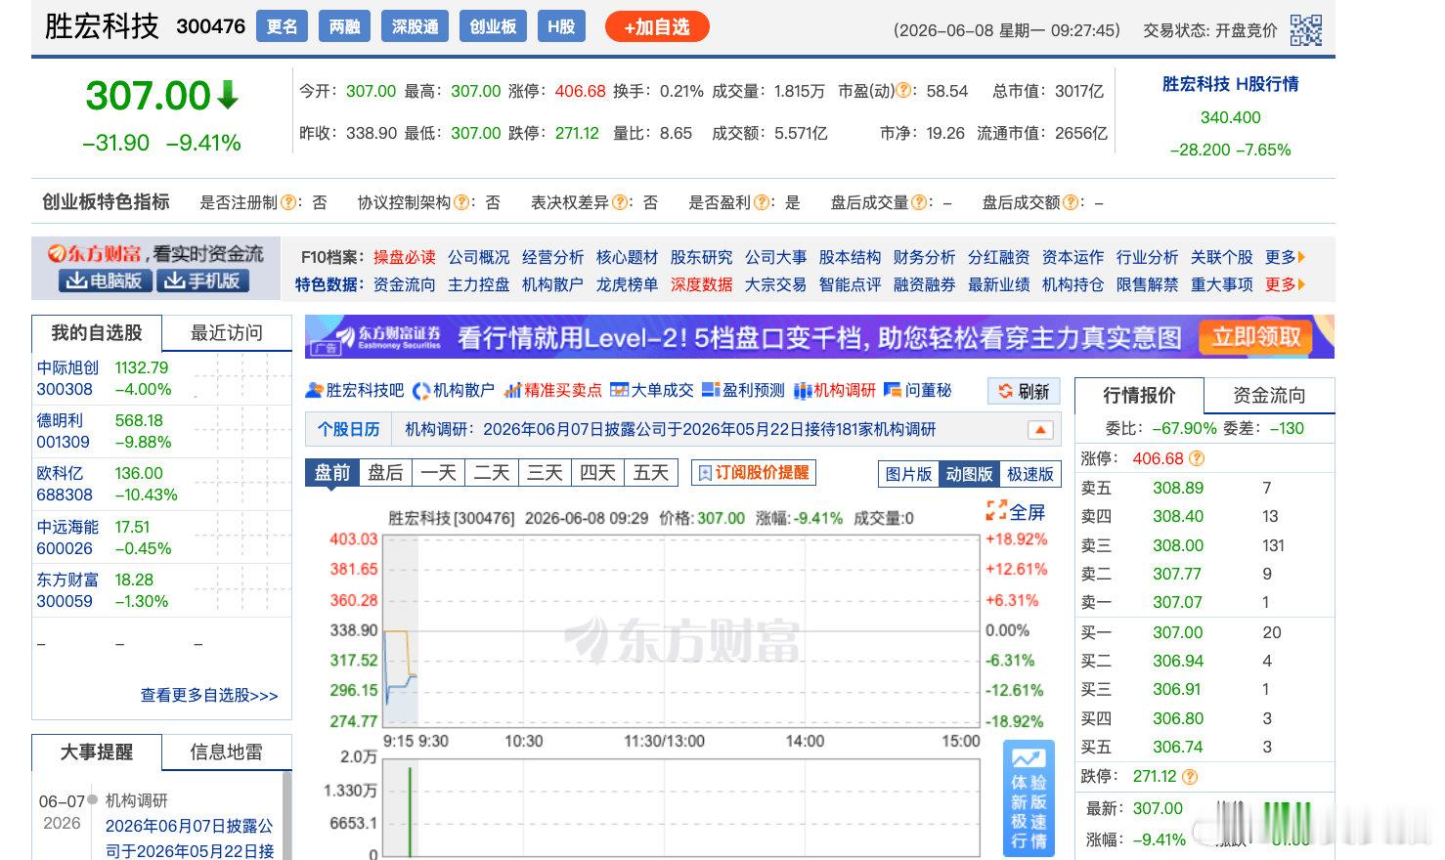Click the 深股通 tag button
Image resolution: width=1445 pixels, height=860 pixels.
pyautogui.click(x=415, y=27)
